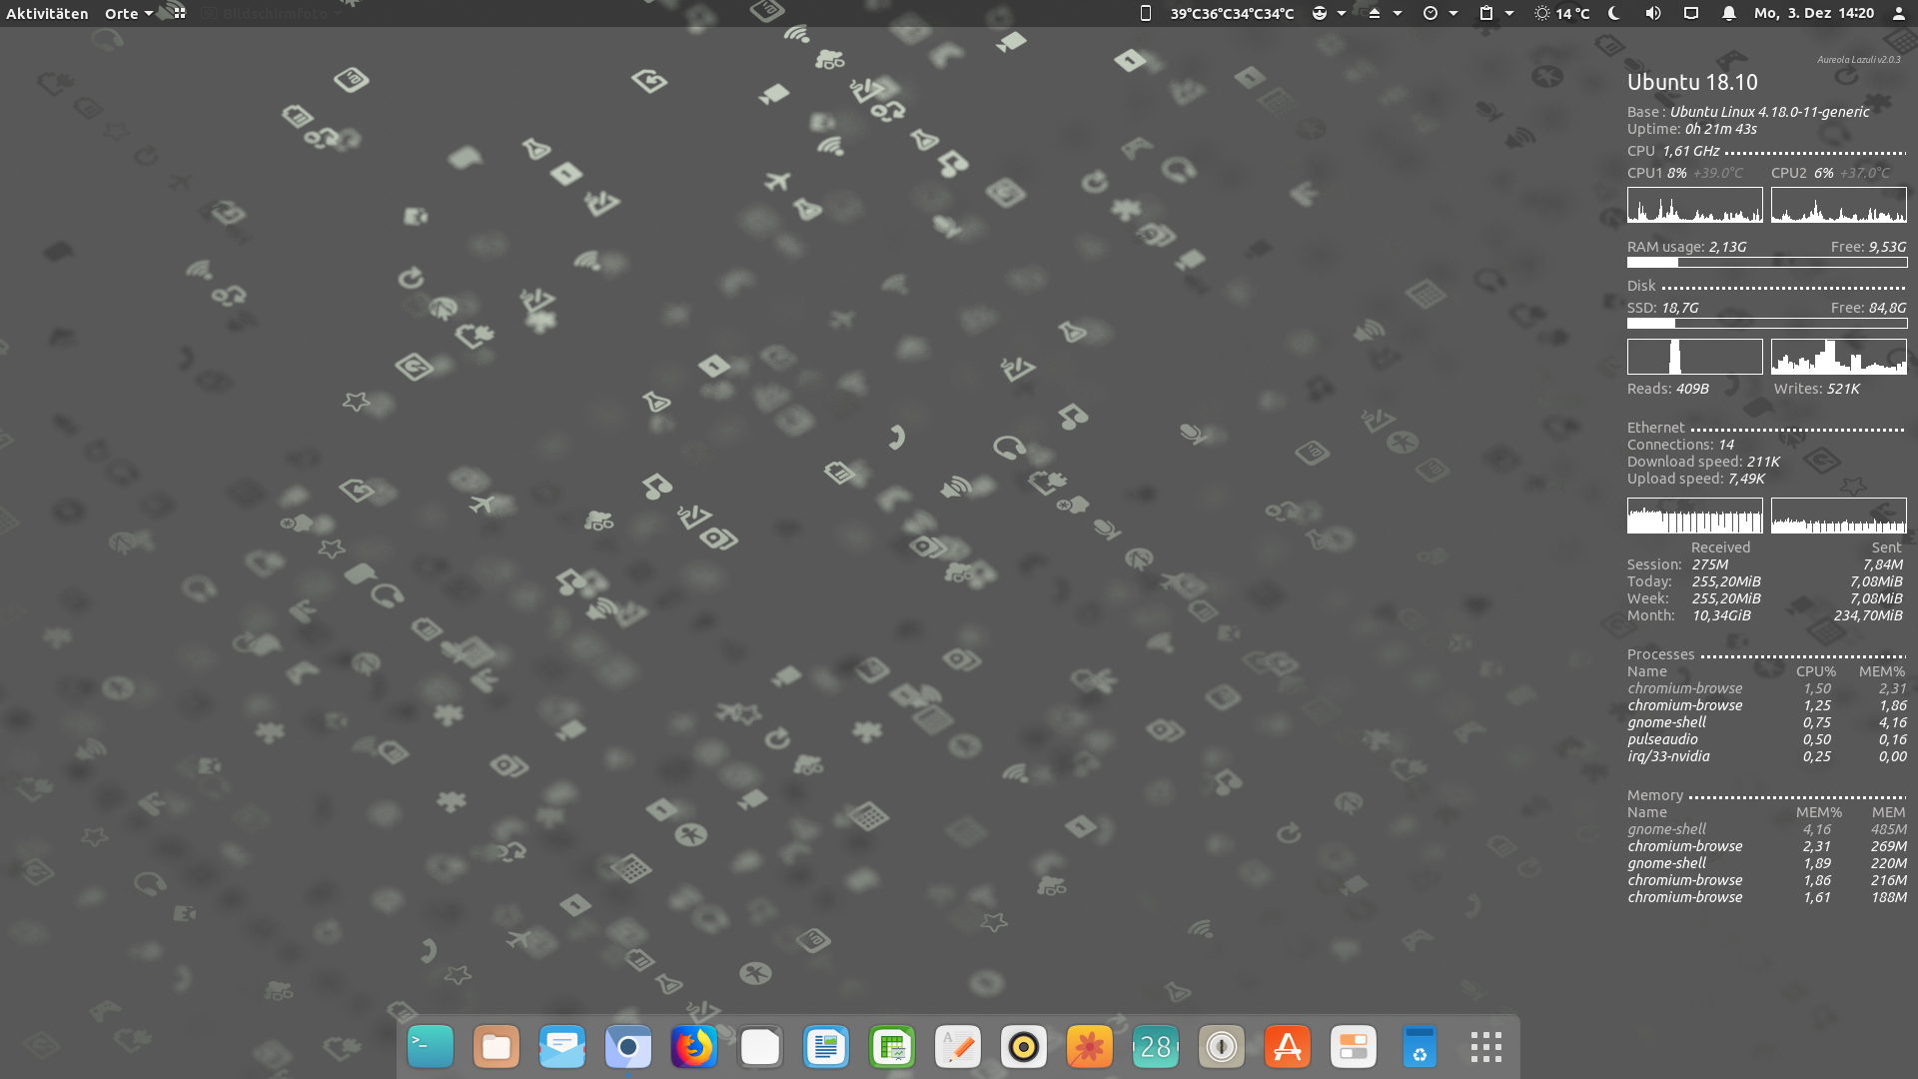This screenshot has width=1918, height=1079.
Task: Launch Firefox from the dock
Action: coord(694,1047)
